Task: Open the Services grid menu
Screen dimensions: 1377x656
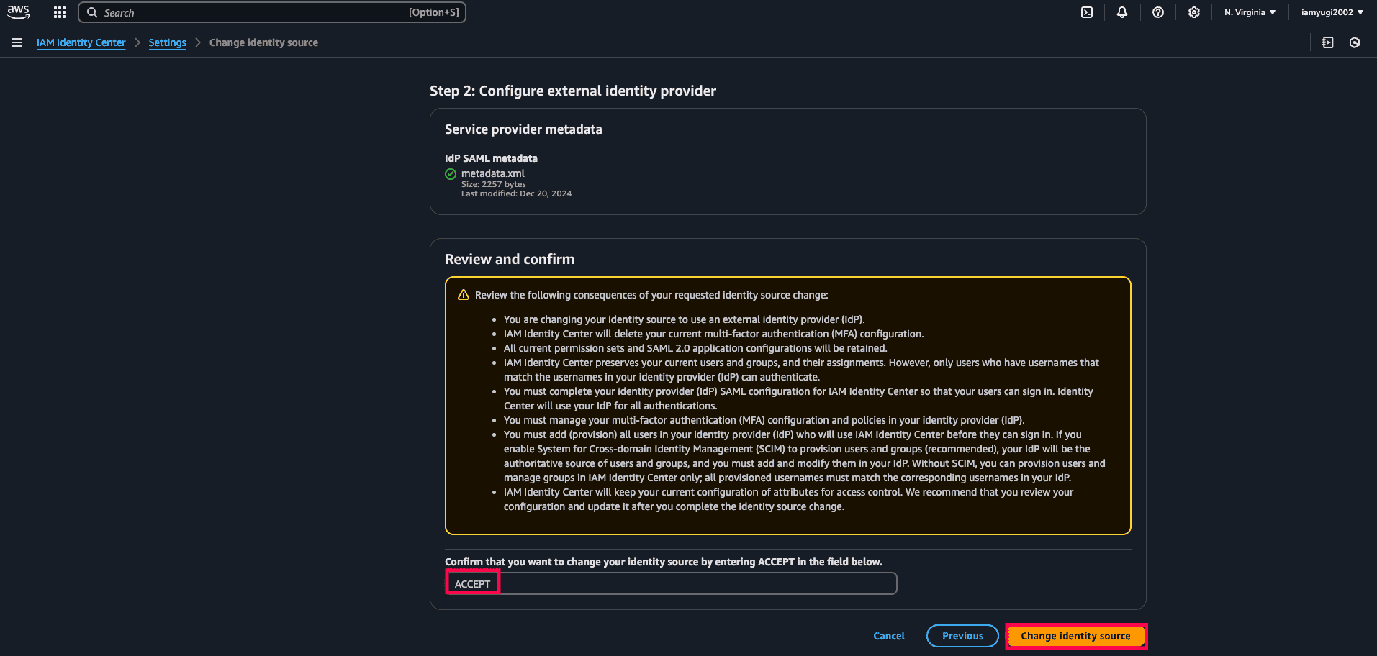Action: coord(58,12)
